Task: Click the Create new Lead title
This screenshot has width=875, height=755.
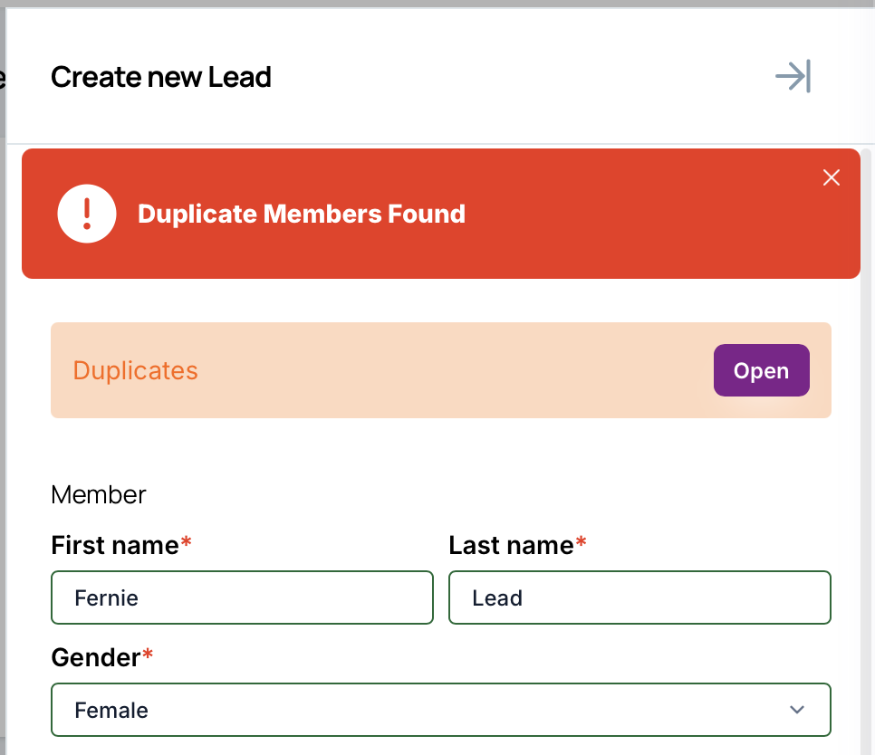Action: (x=161, y=77)
